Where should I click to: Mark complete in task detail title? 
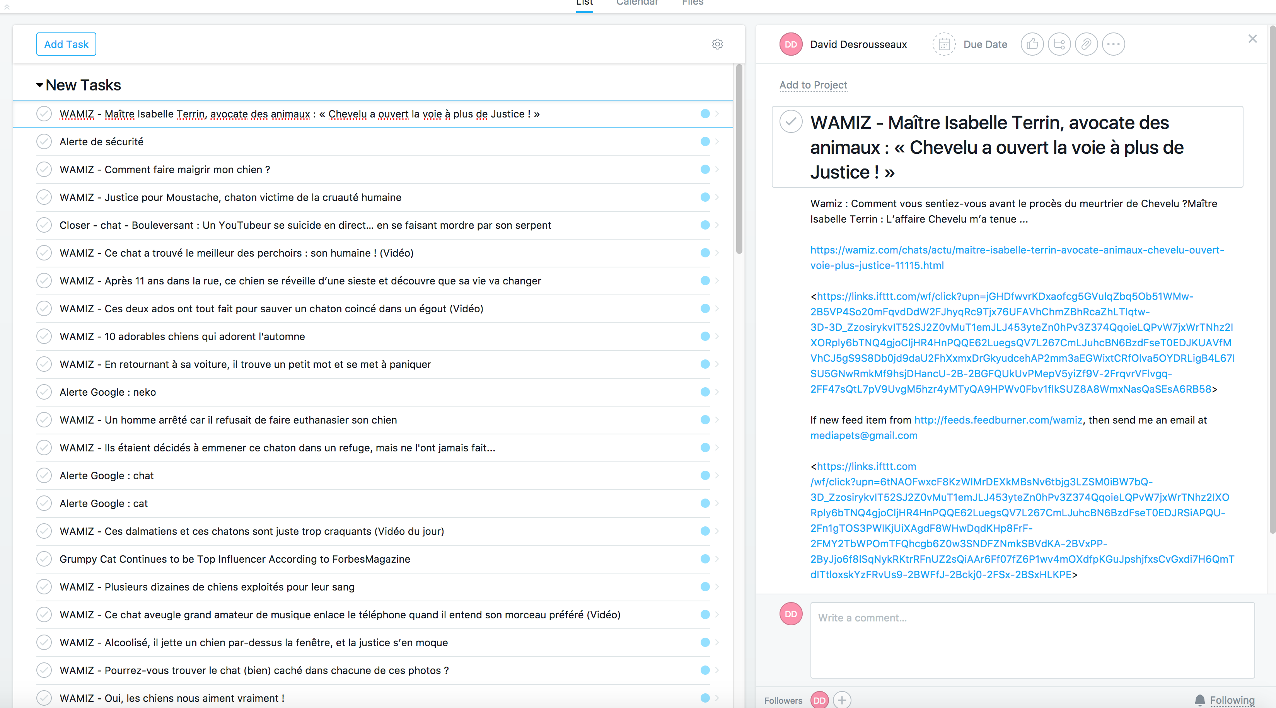[791, 122]
